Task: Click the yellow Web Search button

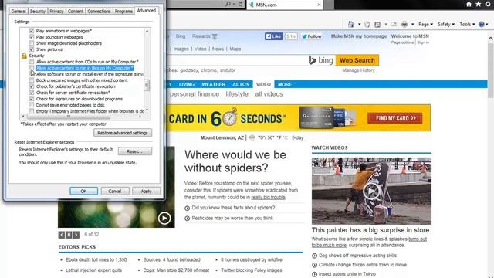Action: pyautogui.click(x=357, y=60)
